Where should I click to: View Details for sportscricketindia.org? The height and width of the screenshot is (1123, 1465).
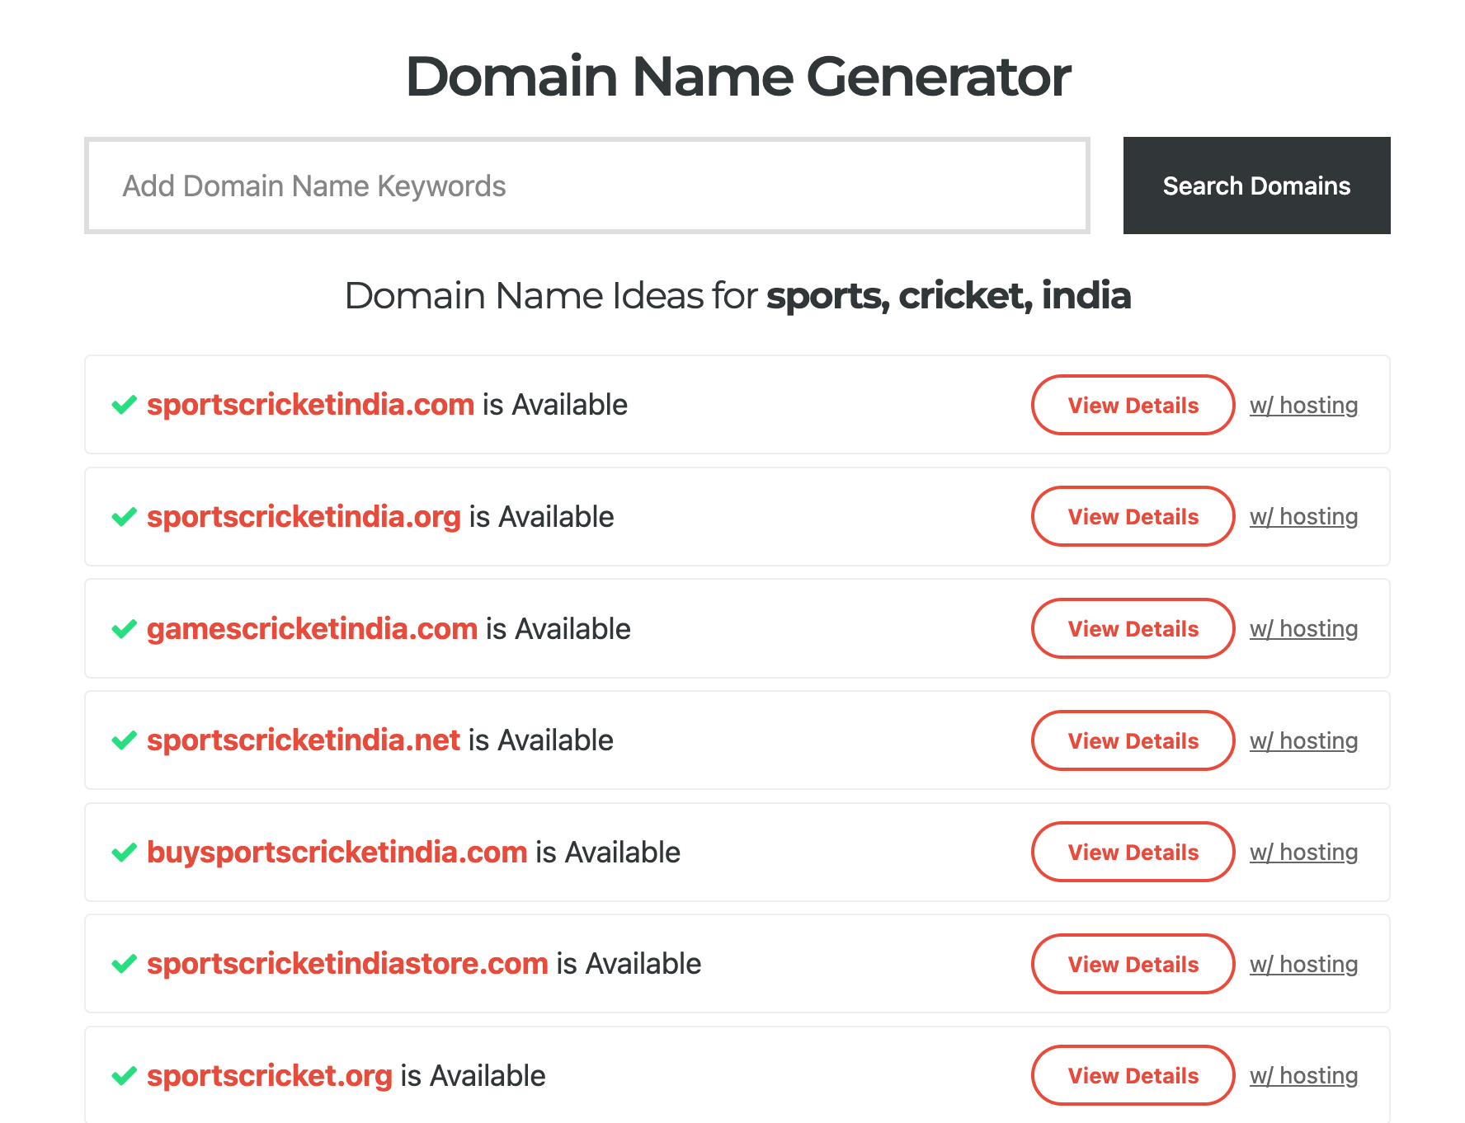(1133, 516)
